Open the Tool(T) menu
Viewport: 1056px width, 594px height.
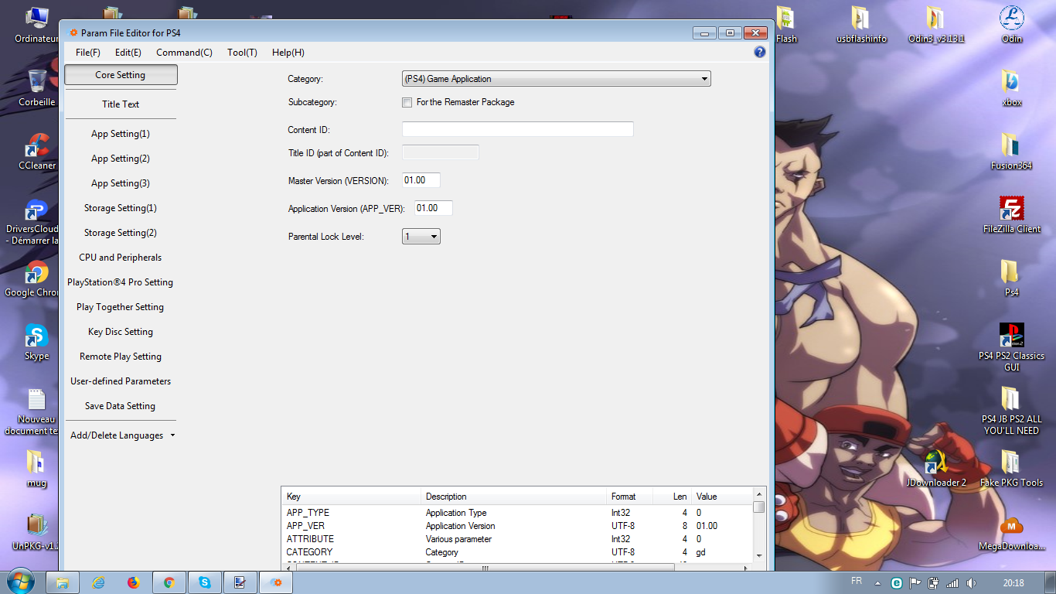[242, 53]
